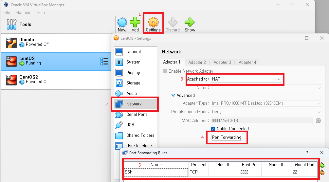Open the Adapter Type dropdown
The width and height of the screenshot is (329, 182).
coord(266,103)
